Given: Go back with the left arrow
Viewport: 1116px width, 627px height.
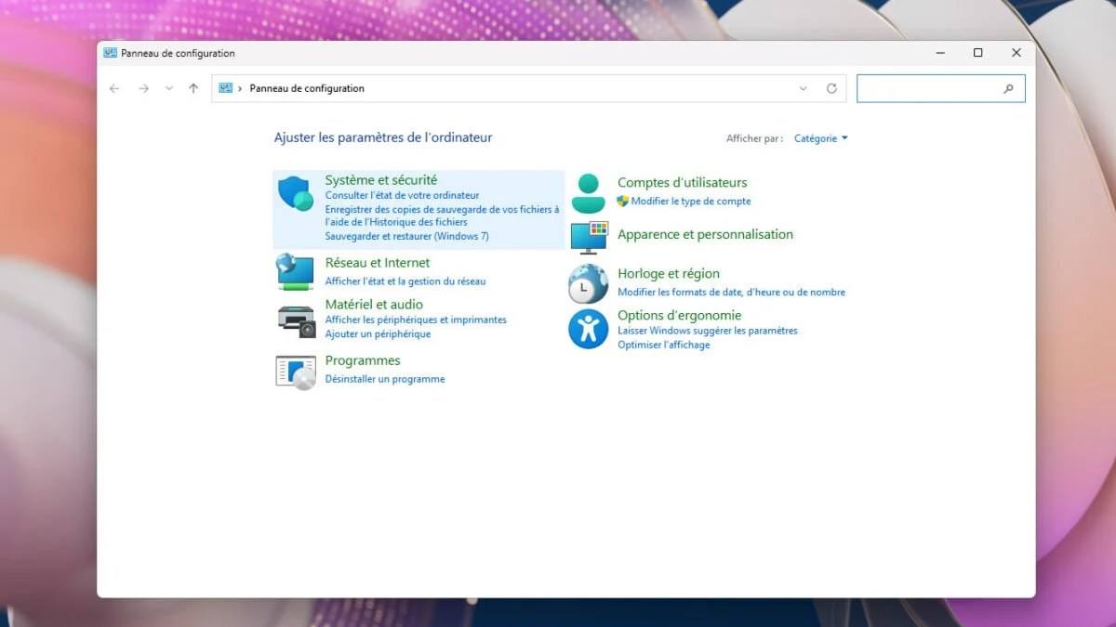Looking at the screenshot, I should pyautogui.click(x=114, y=88).
